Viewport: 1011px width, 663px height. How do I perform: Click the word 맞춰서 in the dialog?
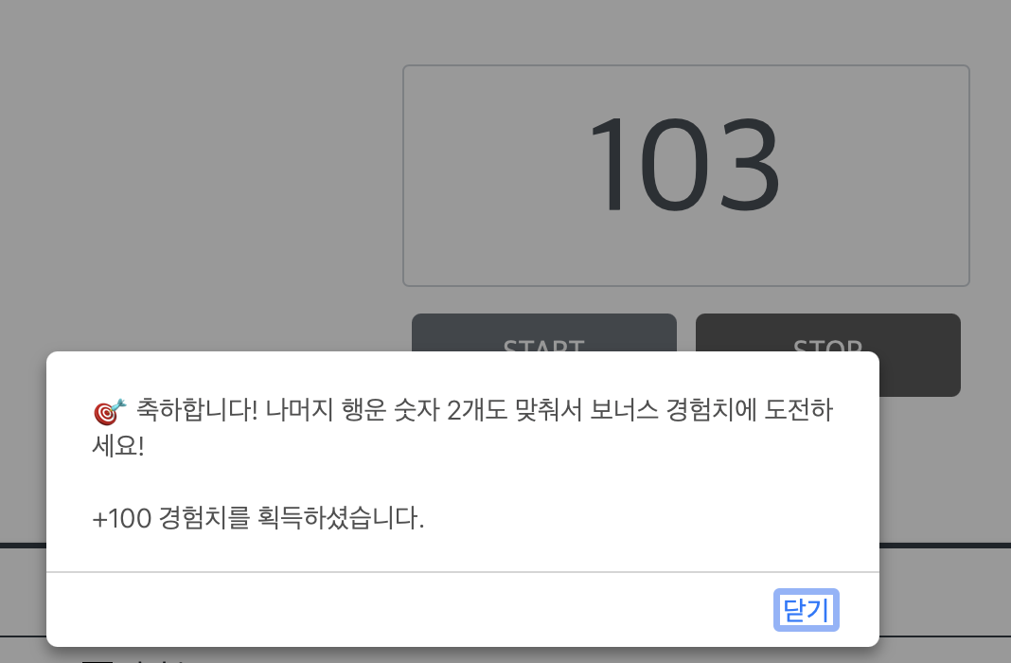click(549, 410)
